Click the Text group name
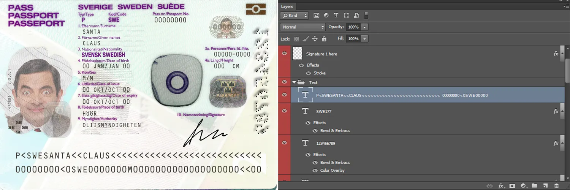 (313, 82)
